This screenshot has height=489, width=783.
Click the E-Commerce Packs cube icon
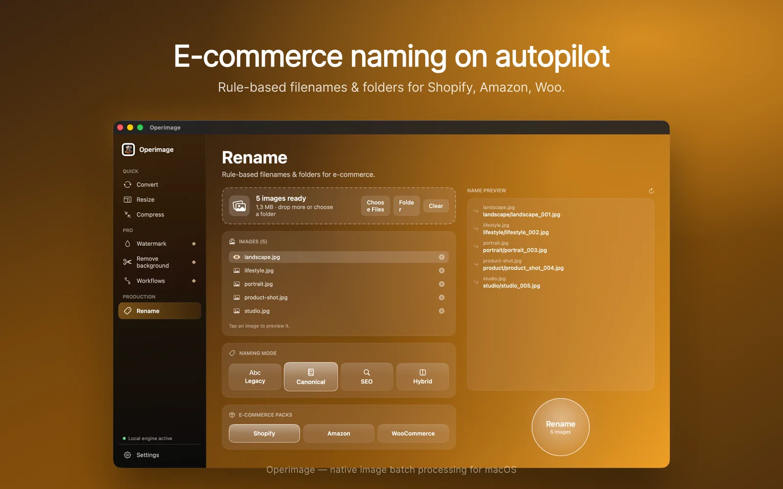[x=232, y=415]
